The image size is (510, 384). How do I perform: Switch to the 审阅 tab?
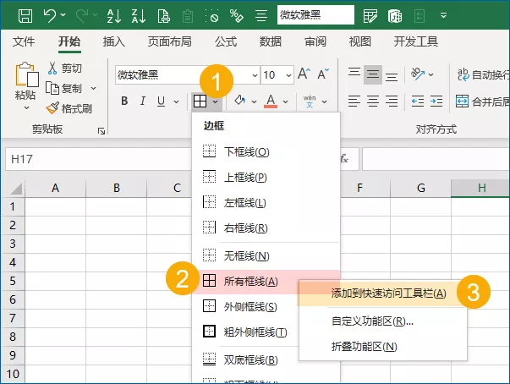click(315, 41)
